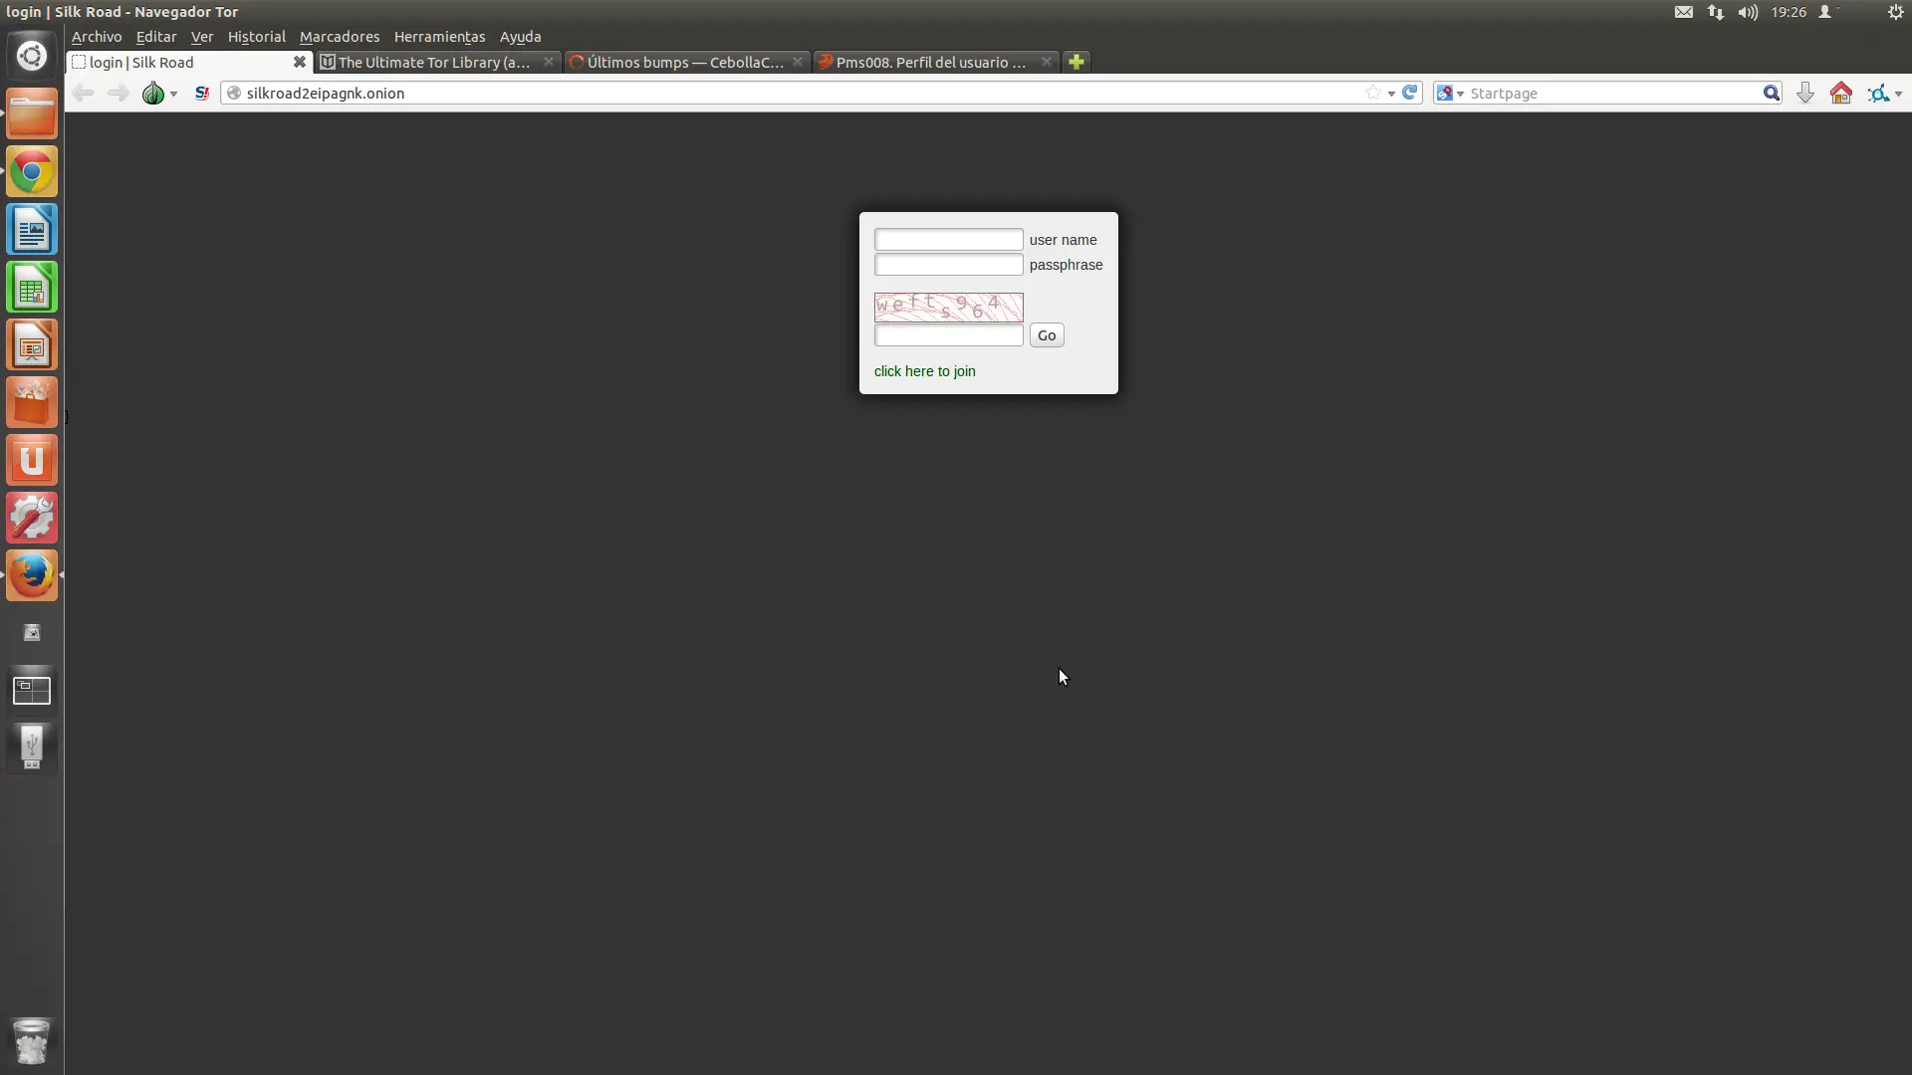Switch to The Ultimate Tor Library tab
1912x1075 pixels.
[437, 62]
